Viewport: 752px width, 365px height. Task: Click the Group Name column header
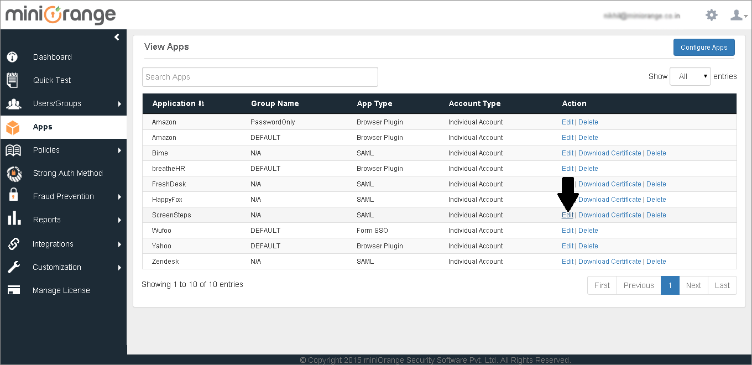coord(275,103)
